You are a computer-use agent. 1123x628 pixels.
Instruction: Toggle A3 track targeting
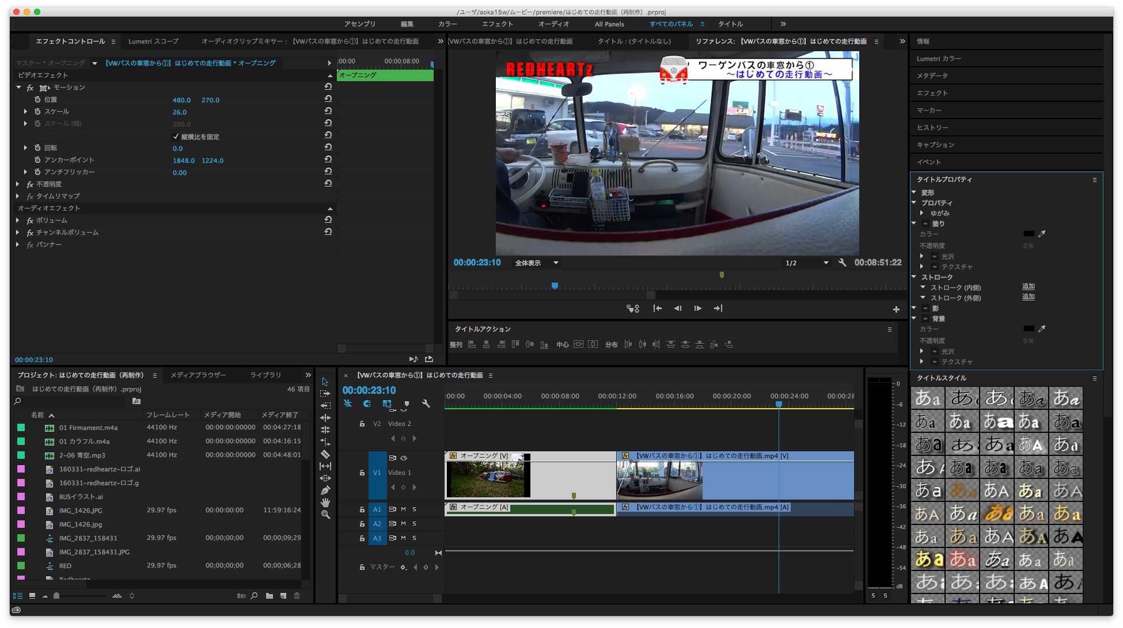pyautogui.click(x=377, y=538)
